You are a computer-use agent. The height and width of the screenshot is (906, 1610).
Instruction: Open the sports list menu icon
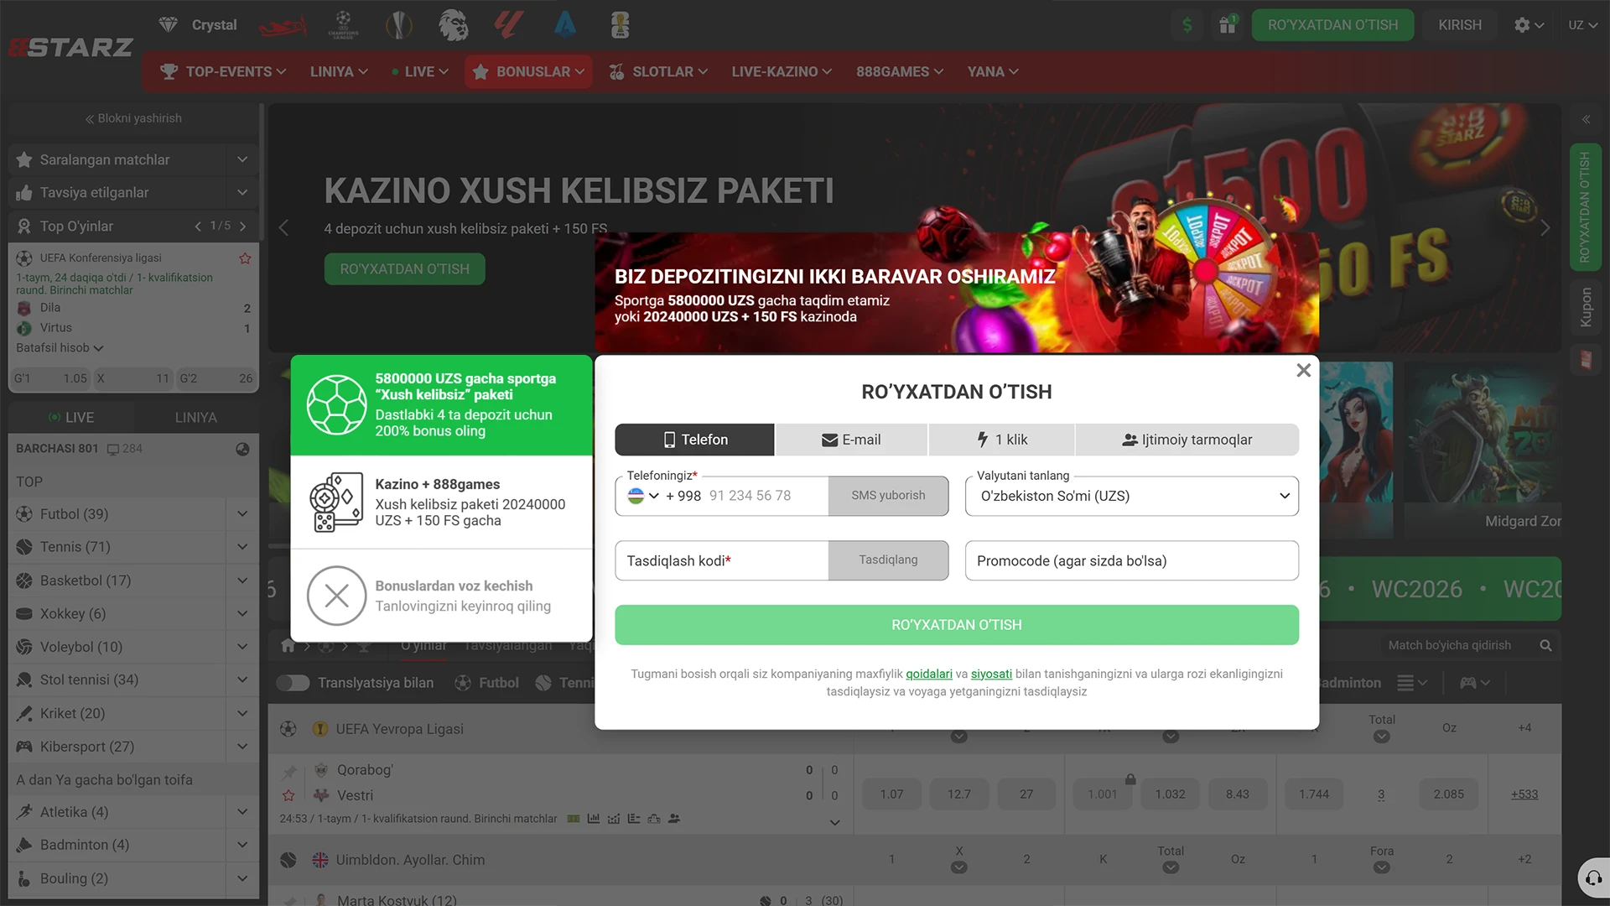point(1412,683)
